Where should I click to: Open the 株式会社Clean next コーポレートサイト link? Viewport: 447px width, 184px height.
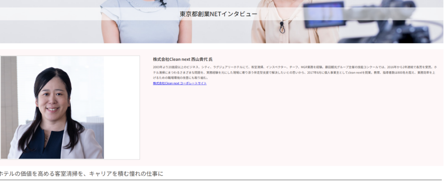[x=179, y=83]
